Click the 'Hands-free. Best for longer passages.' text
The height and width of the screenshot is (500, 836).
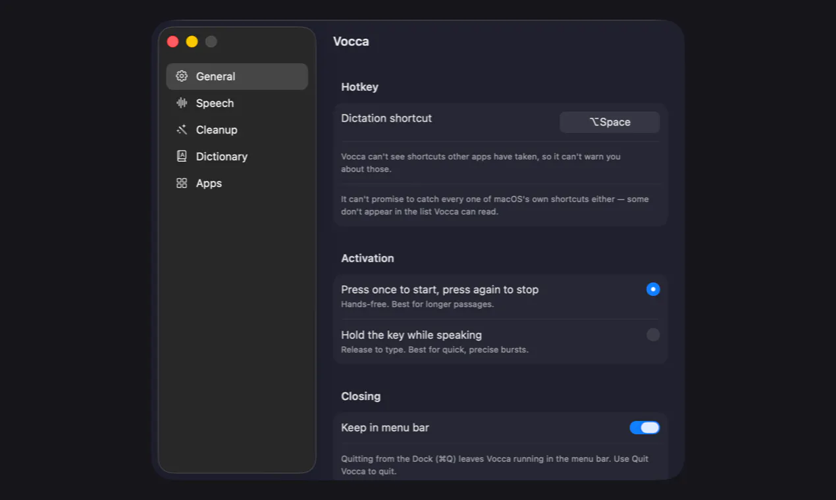pos(417,305)
